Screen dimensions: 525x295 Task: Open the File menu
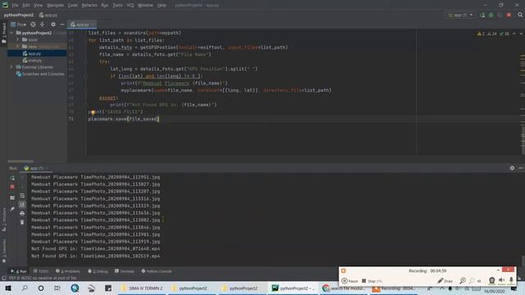15,6
